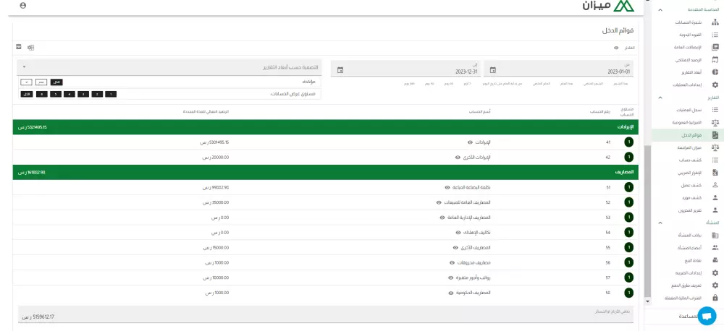724x331 pixels.
Task: Open الميزانية العمومية scales icon in sidebar
Action: [715, 123]
